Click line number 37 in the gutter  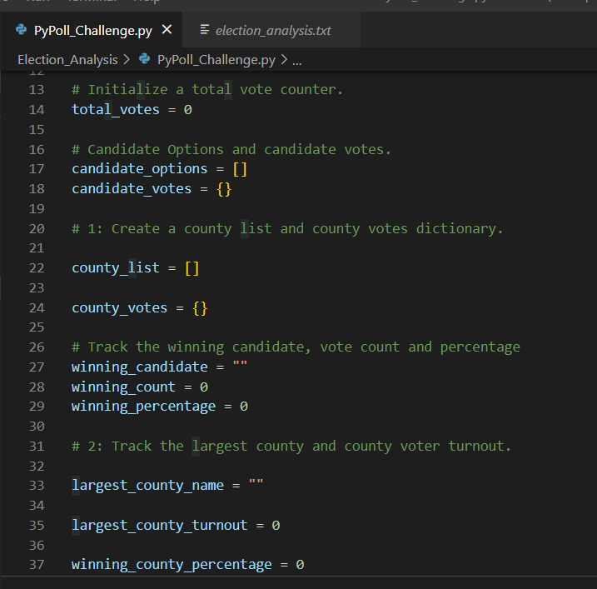(37, 565)
